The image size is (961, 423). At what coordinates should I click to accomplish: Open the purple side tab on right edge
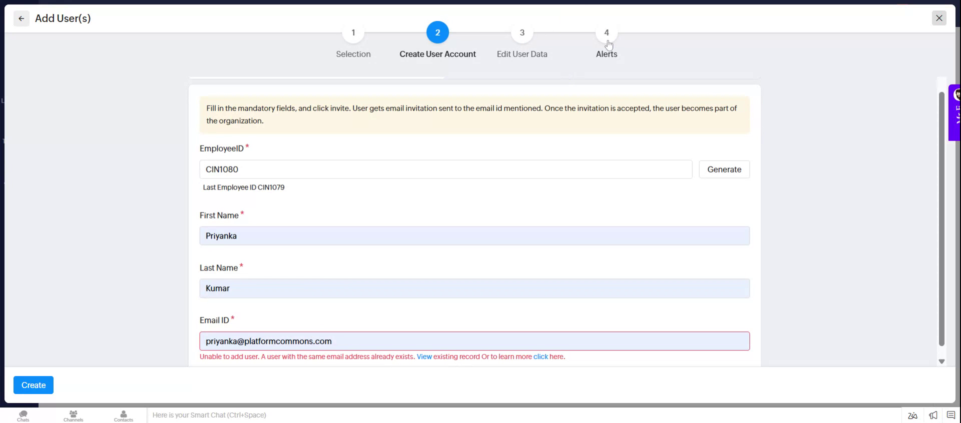pos(955,112)
